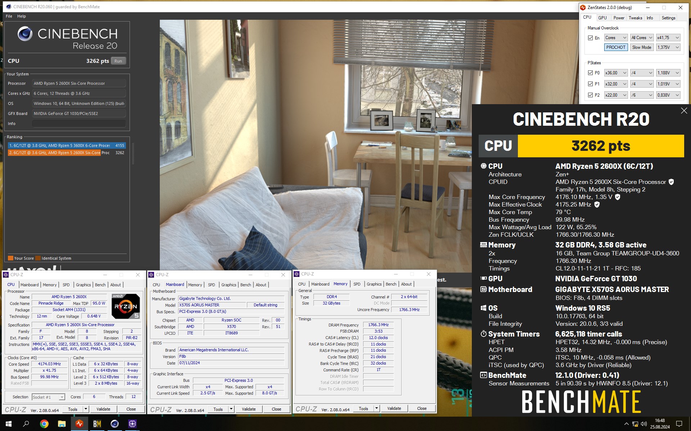Viewport: 691px width, 431px height.
Task: Click Validate in first CPU-Z window
Action: [x=103, y=409]
